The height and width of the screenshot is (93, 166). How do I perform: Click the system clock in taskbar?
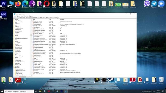coord(158,91)
